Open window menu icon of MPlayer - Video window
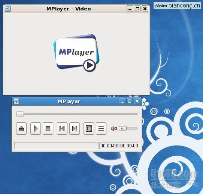Screen dimensions: 203x194 8,9
